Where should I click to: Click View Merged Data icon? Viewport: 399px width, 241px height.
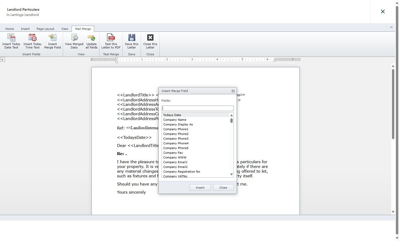[x=74, y=38]
